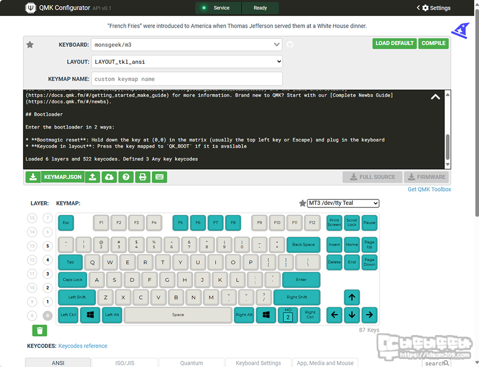Click the FULL SOURCE download button

tap(373, 177)
